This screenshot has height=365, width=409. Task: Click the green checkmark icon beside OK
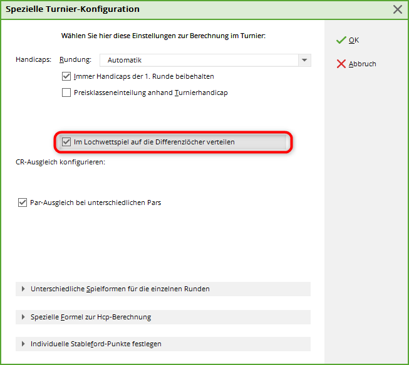[341, 40]
